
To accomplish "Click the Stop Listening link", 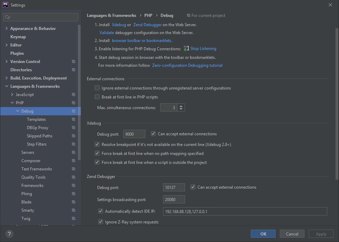I will click(x=203, y=49).
